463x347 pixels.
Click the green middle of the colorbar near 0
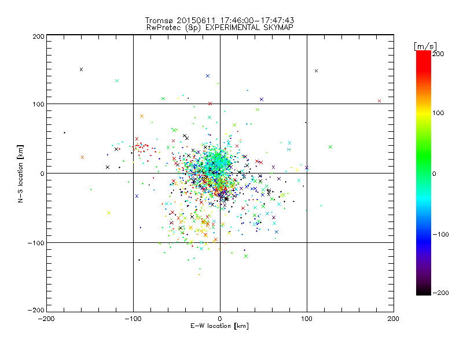tap(424, 173)
